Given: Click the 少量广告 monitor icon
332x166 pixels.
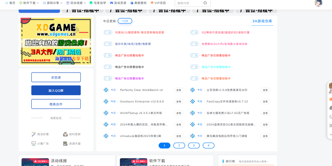Looking at the screenshot, I should point(34,143).
